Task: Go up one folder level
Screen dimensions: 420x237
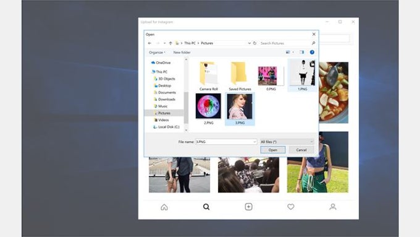Action: (x=170, y=43)
